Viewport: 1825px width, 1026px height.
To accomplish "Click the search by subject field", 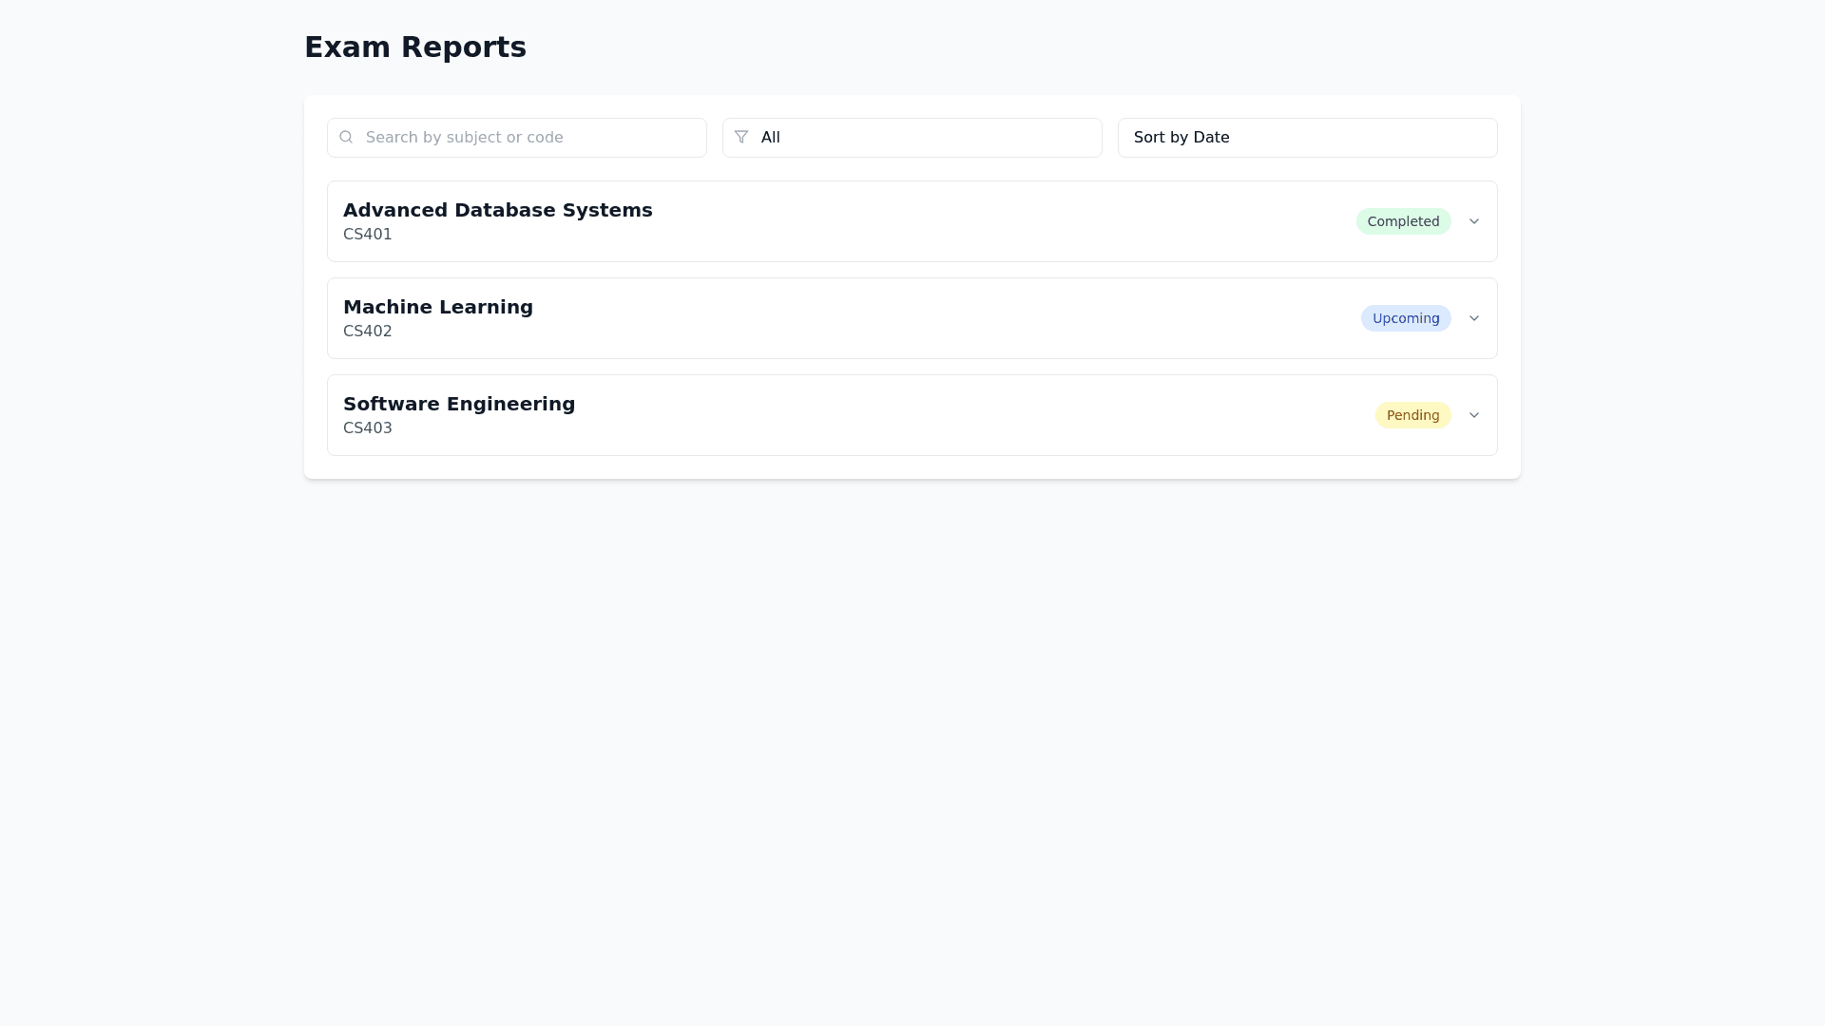I will pyautogui.click(x=528, y=138).
